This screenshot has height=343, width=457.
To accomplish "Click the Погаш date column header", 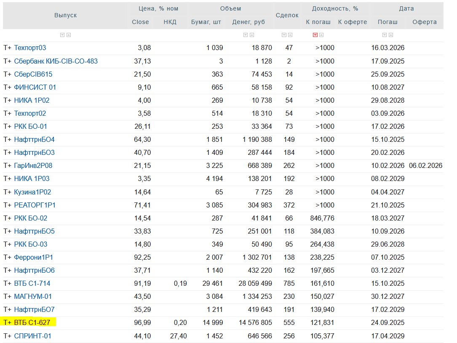I will 388,22.
